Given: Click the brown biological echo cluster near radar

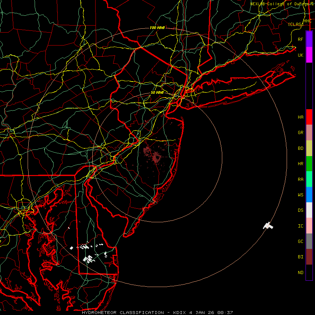Looking at the screenshot, I should pyautogui.click(x=156, y=157).
